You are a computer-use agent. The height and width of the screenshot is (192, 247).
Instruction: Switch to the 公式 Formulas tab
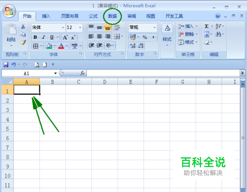(93, 16)
